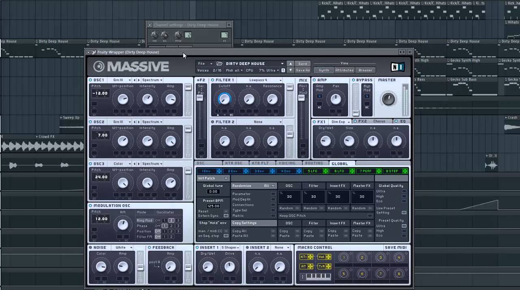
Task: Adjust the Master volume knob
Action: click(388, 99)
